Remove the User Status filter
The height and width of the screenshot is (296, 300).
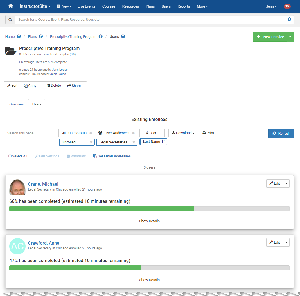(91, 133)
